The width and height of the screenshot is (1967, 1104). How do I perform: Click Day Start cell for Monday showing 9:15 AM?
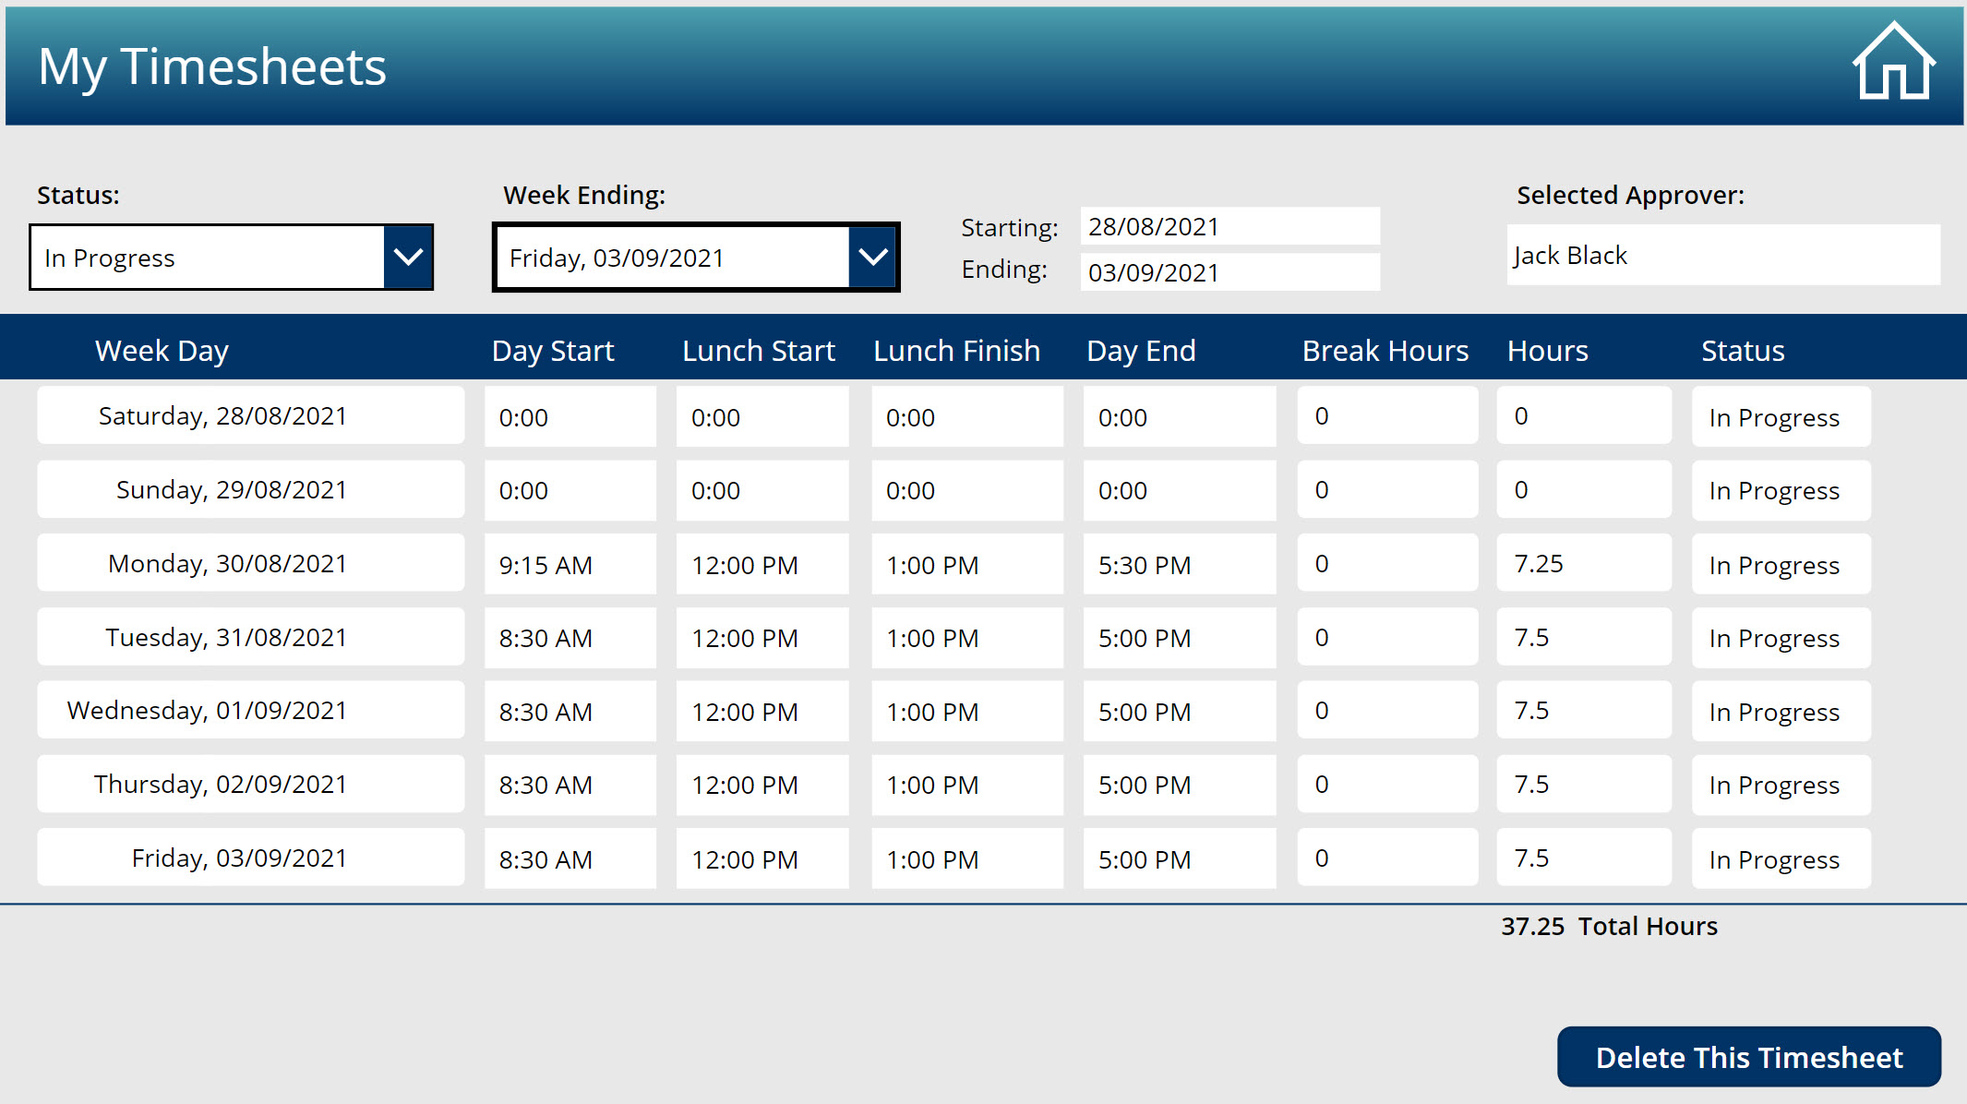570,564
